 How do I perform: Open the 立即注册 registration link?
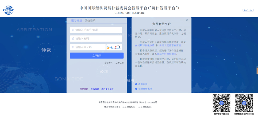coord(120,63)
